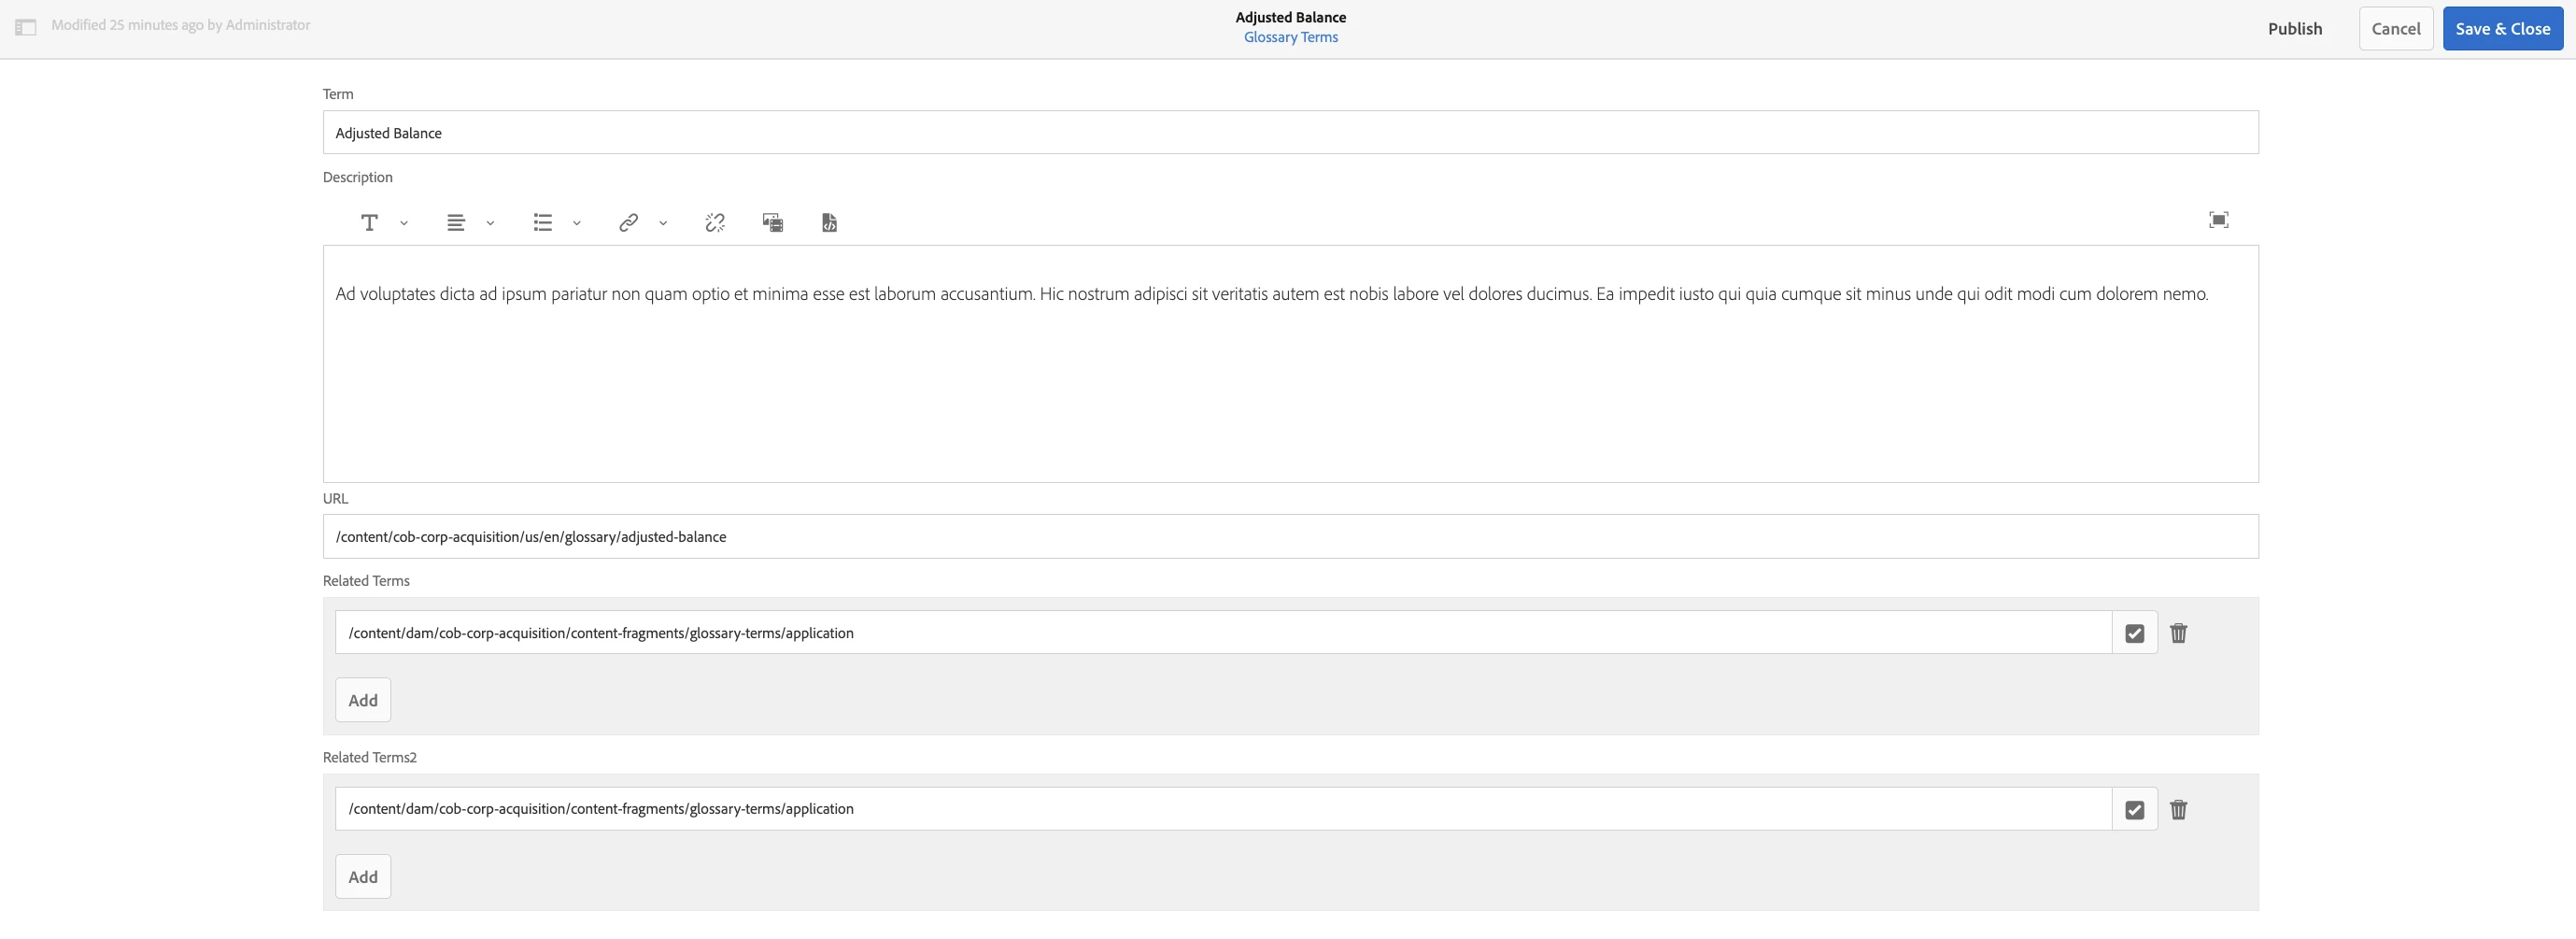Image resolution: width=2576 pixels, height=939 pixels.
Task: Click the Related Terms path field
Action: 1223,633
